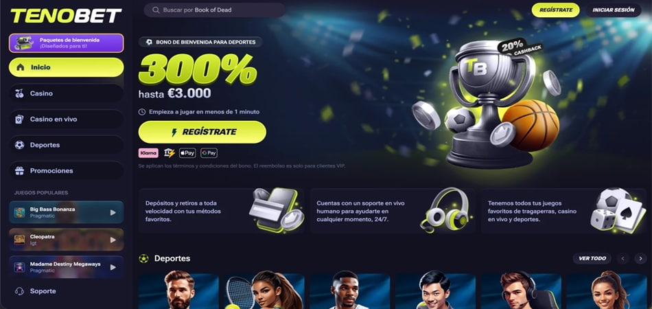Focus the Buscar por search field
This screenshot has height=309, width=652.
pos(215,10)
